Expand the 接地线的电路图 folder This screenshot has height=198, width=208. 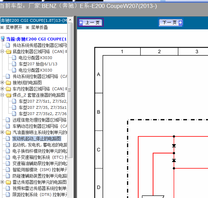[2, 82]
